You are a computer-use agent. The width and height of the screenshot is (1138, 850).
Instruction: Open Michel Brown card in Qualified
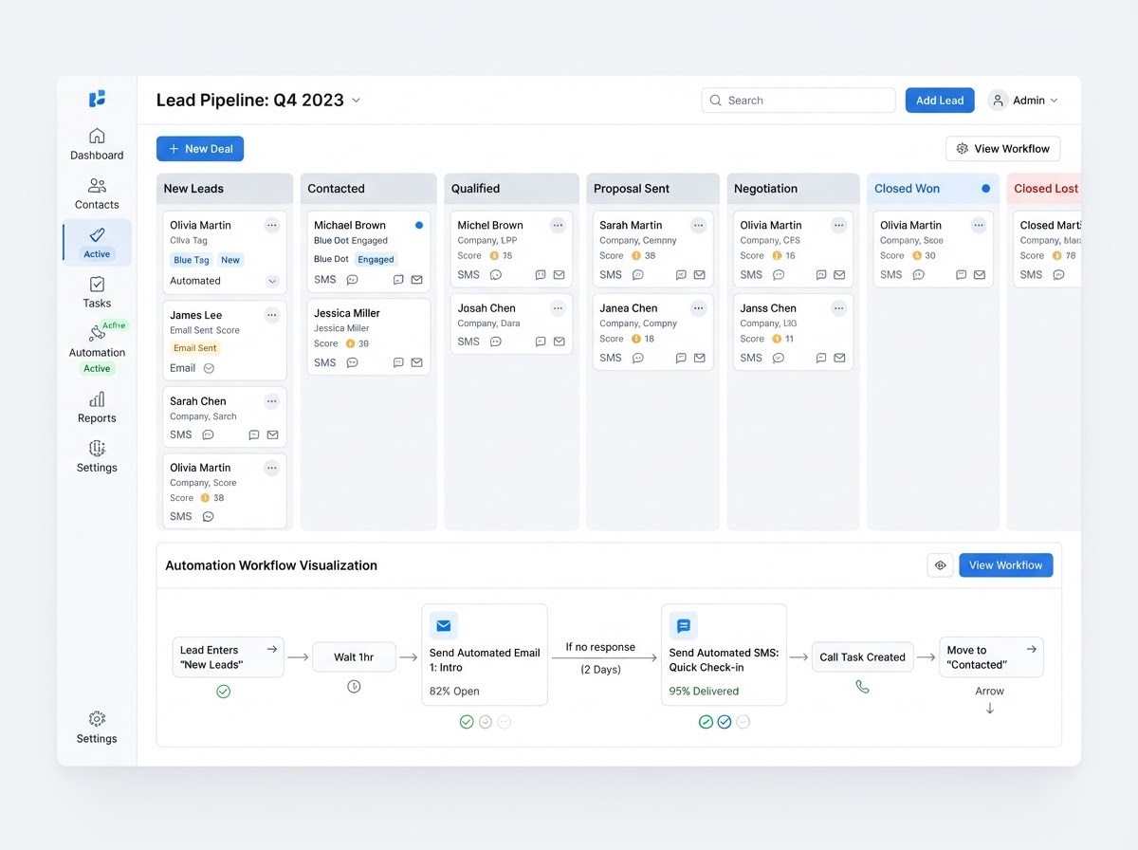pos(511,249)
